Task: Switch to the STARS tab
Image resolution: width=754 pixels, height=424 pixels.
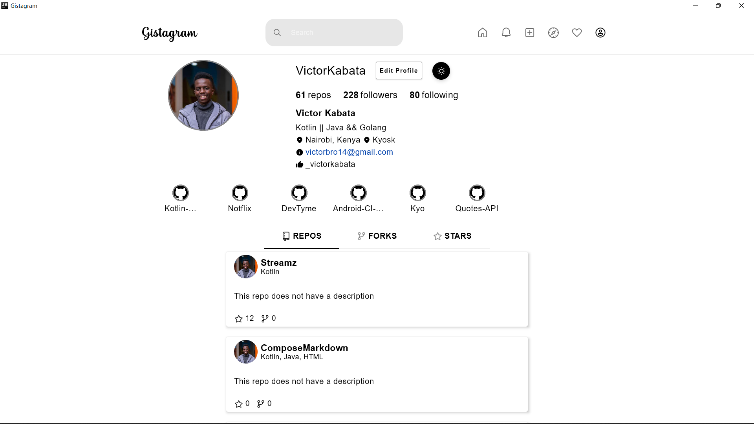Action: pyautogui.click(x=452, y=236)
